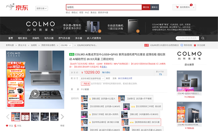Click 99元免基础运费 link
The width and height of the screenshot is (218, 131).
125,78
